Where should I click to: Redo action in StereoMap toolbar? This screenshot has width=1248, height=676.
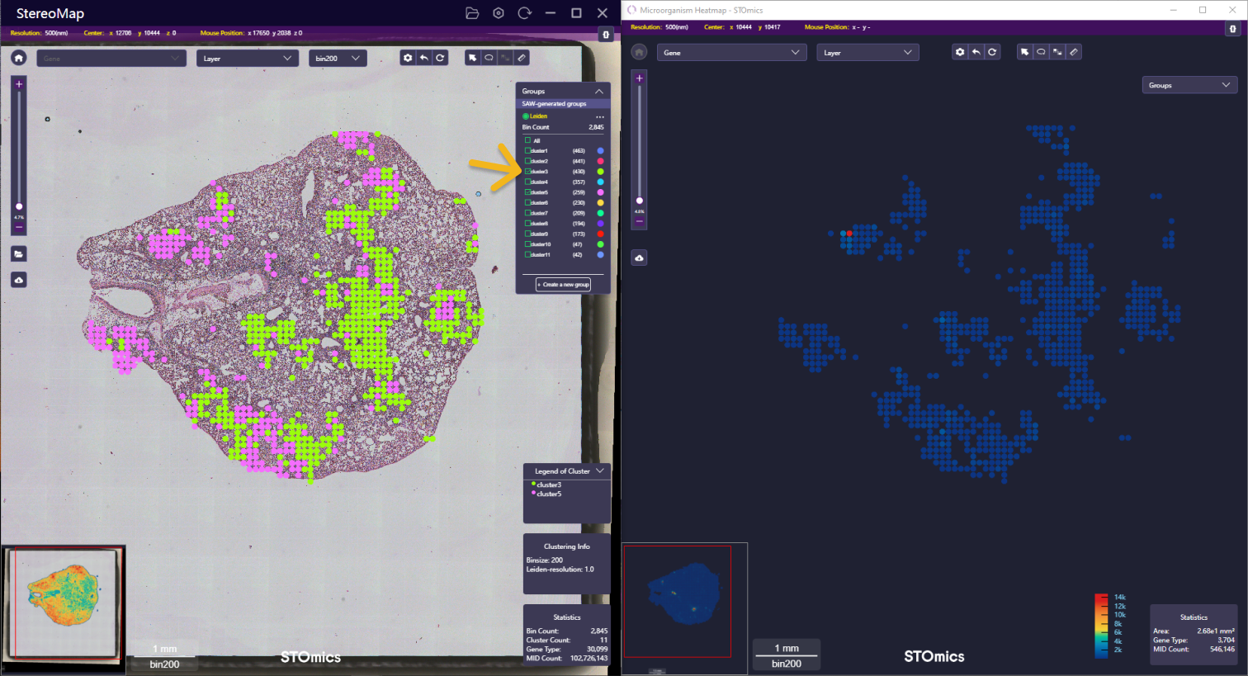tap(441, 58)
